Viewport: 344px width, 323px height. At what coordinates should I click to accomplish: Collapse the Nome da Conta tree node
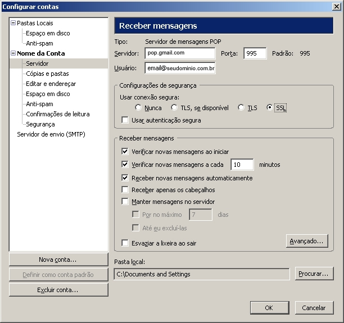click(13, 53)
